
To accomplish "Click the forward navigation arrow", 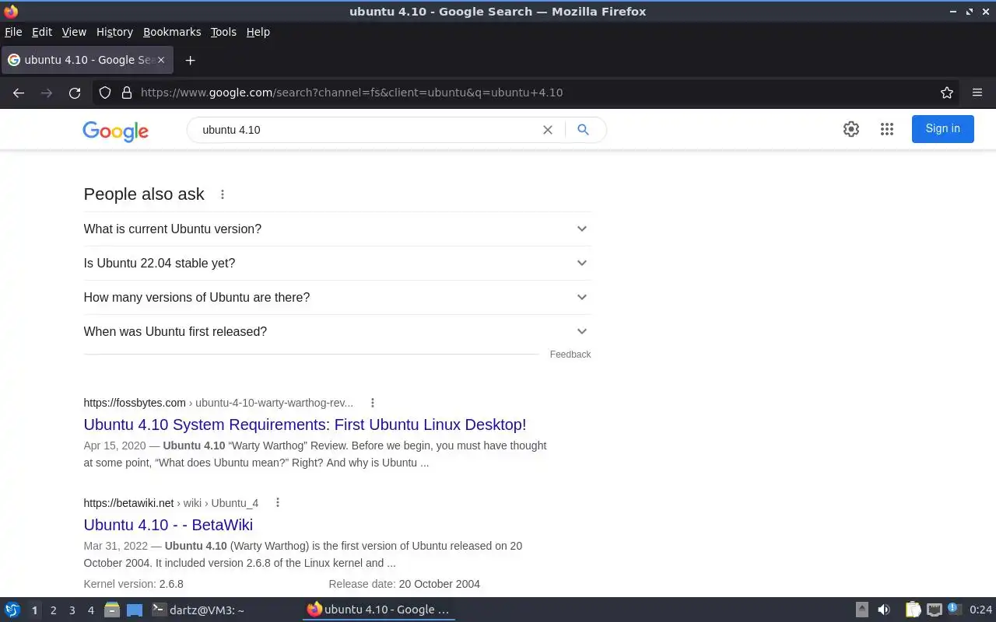I will pos(47,93).
